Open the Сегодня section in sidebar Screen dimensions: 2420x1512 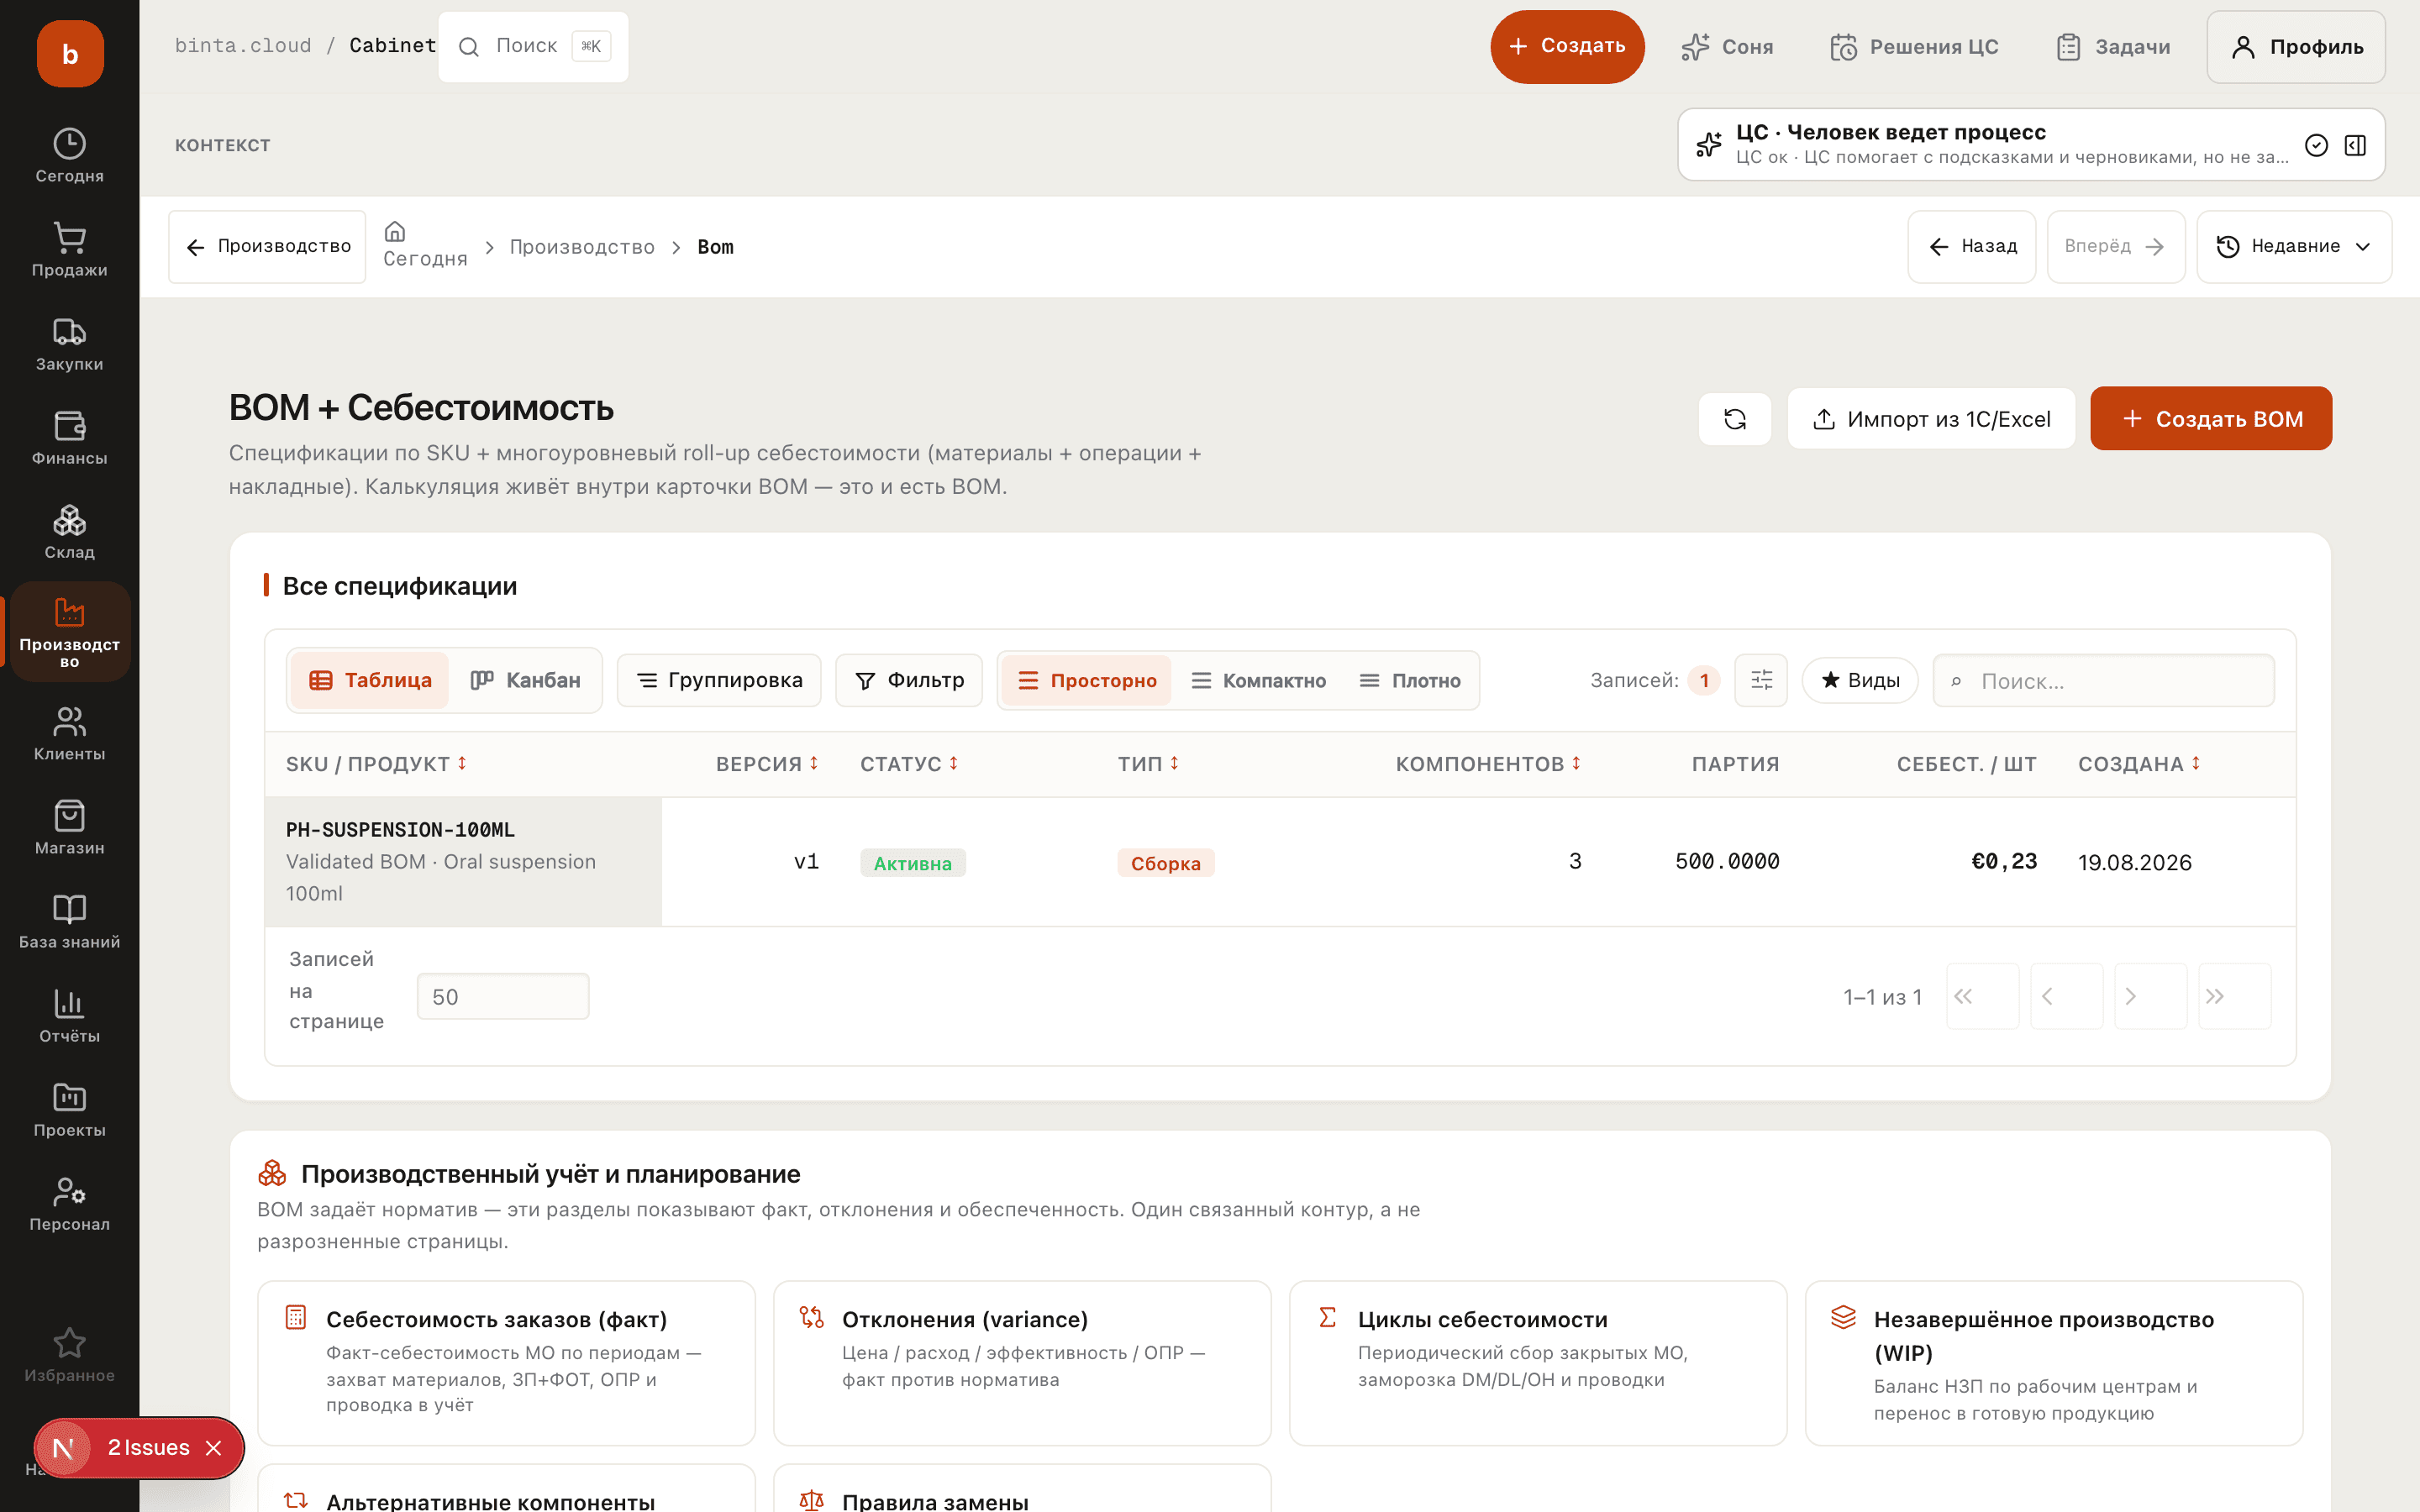pos(69,156)
